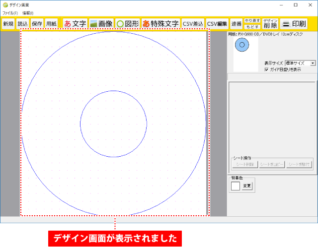This screenshot has width=318, height=247.
Task: Add text with the 文字 tool
Action: [75, 24]
